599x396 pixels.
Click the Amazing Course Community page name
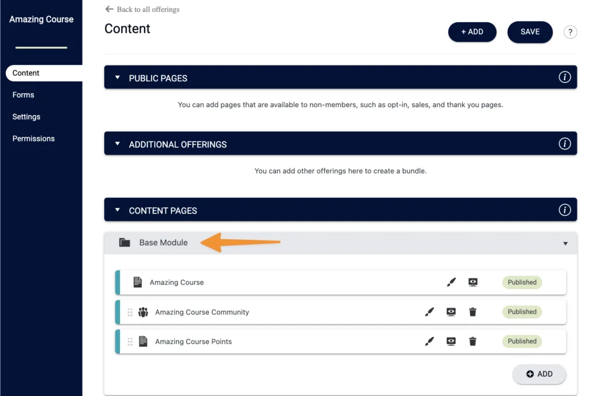tap(202, 312)
